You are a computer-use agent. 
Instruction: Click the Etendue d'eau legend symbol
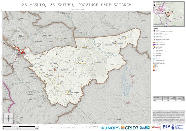tap(154, 55)
